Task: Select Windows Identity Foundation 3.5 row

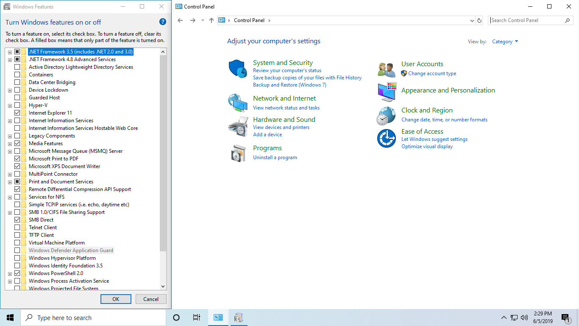Action: (66, 266)
